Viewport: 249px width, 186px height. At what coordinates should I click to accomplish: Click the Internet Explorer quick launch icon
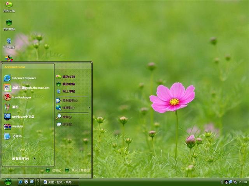point(20,182)
